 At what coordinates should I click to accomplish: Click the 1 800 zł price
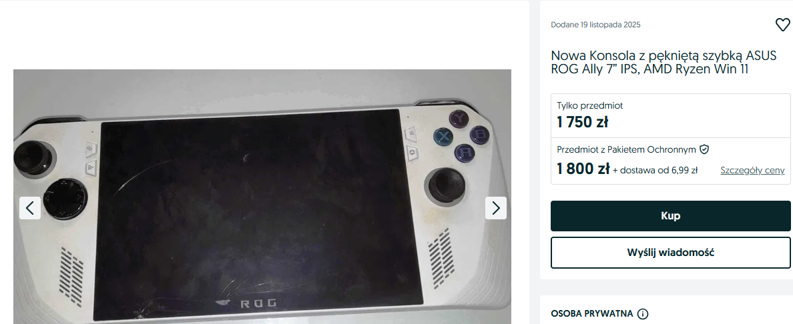(583, 169)
